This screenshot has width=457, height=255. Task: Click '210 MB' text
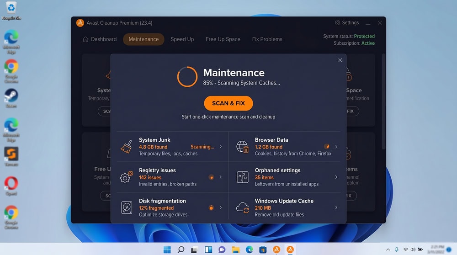[263, 208]
